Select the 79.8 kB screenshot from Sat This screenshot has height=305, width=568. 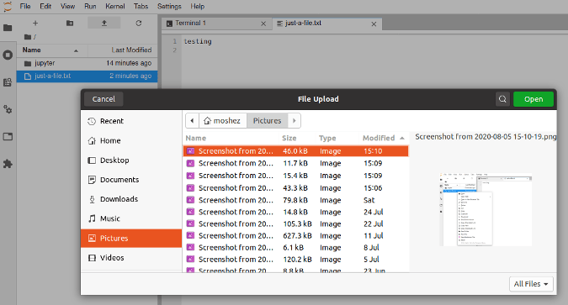point(295,200)
